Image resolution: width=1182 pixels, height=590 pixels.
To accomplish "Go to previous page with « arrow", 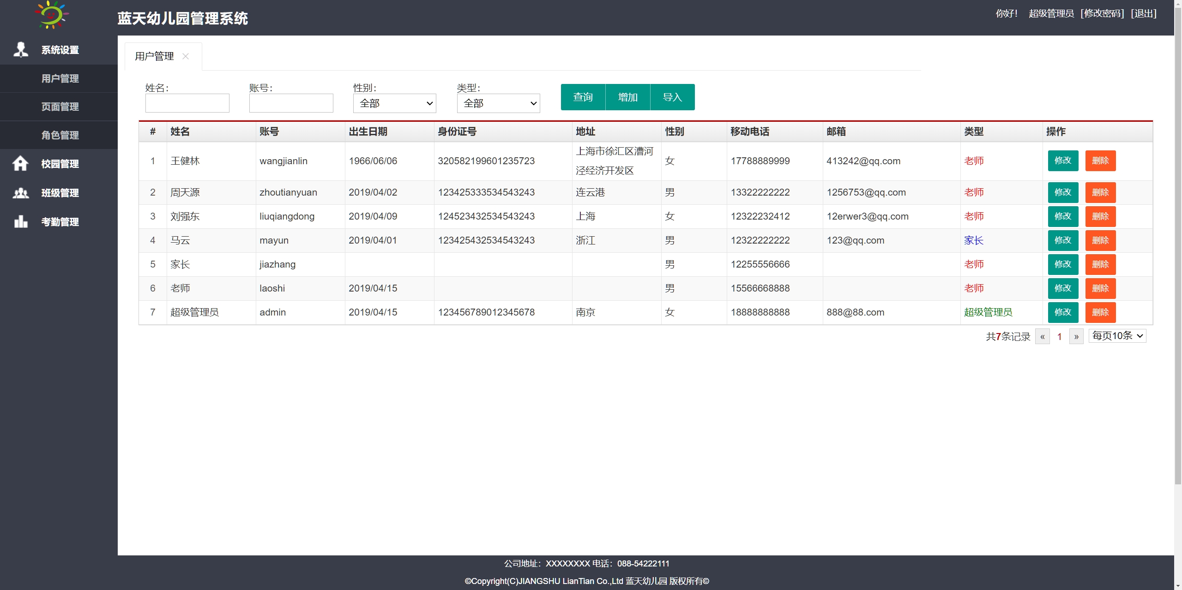I will 1042,336.
